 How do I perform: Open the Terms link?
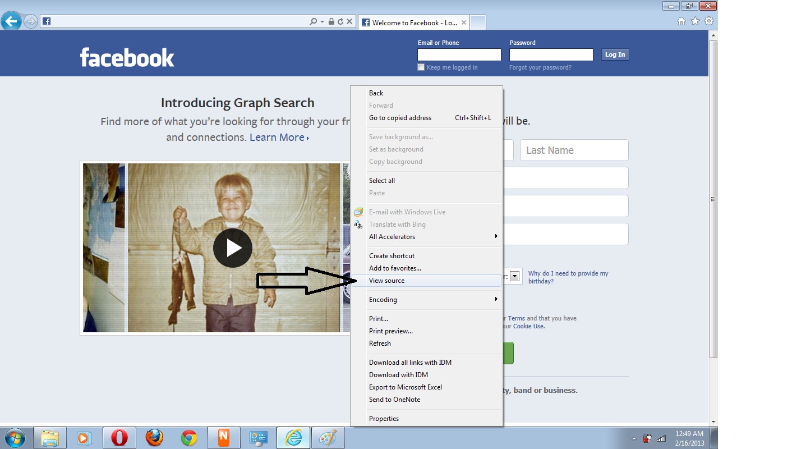516,318
